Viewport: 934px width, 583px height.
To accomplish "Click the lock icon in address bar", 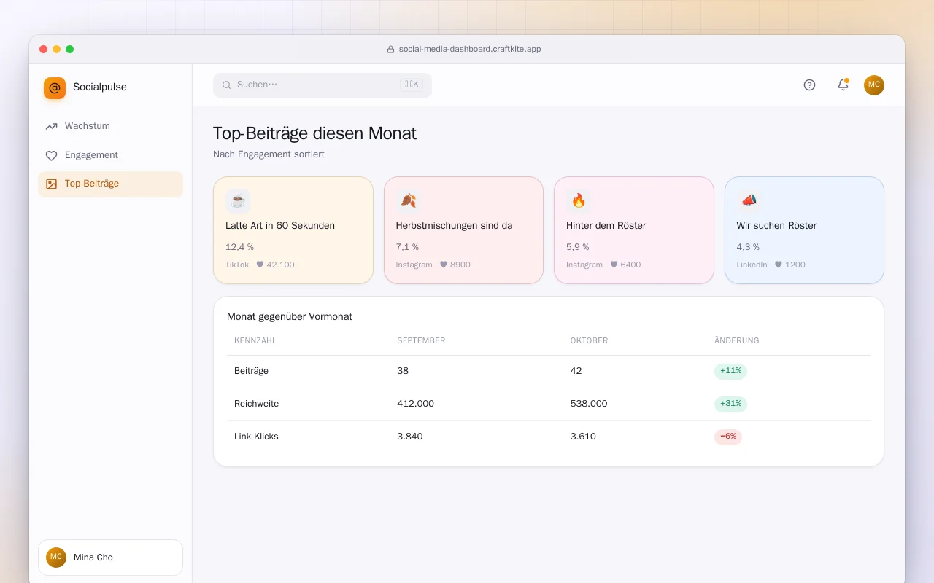I will (x=390, y=50).
